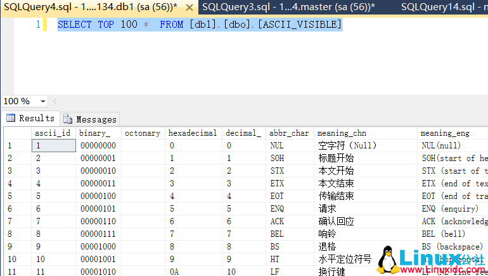Click the binary cell 00000110

[98, 221]
